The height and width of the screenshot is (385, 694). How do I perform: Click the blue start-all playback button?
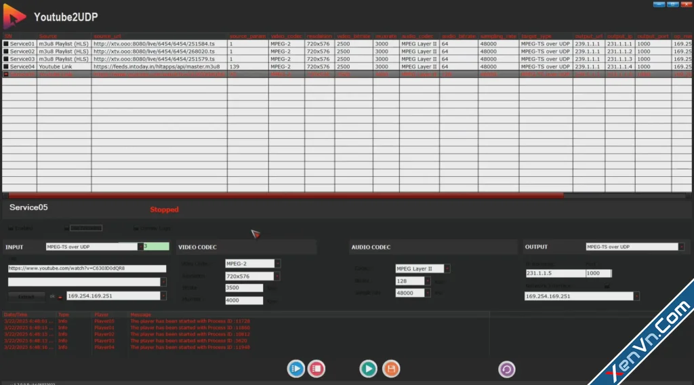[x=295, y=369]
